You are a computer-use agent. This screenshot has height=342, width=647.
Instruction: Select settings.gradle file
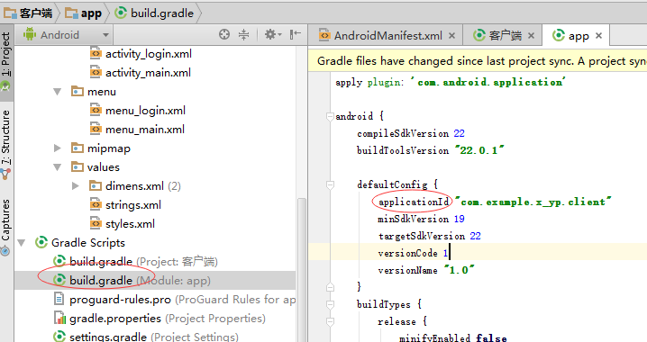(x=146, y=337)
